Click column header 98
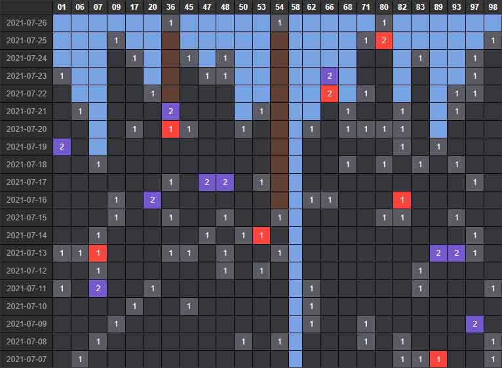502x368 pixels. [493, 7]
